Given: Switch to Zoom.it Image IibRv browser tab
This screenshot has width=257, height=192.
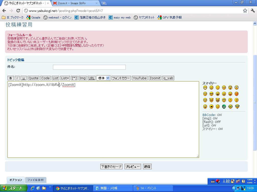Looking at the screenshot, I should 75,3.
